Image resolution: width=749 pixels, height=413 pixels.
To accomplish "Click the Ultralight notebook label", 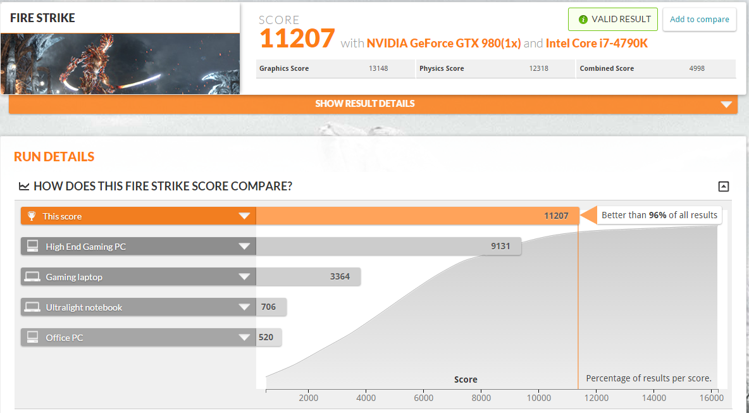I will pos(84,307).
